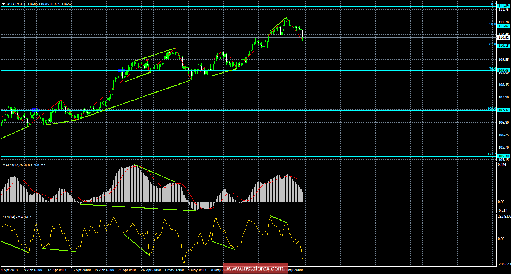Click the 109.55 price axis value

pos(503,60)
